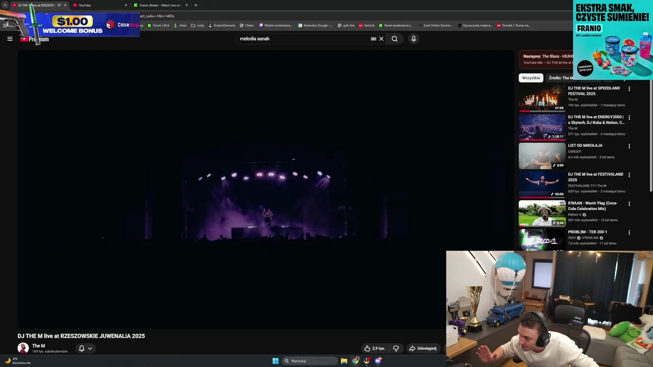The width and height of the screenshot is (653, 367).
Task: Open the Chłam bookmark
Action: coord(246,25)
